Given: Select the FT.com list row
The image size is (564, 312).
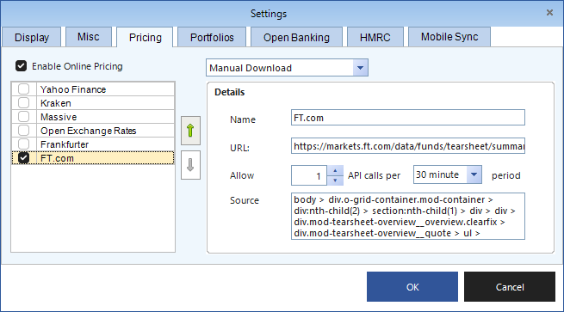Looking at the screenshot, I should (93, 158).
